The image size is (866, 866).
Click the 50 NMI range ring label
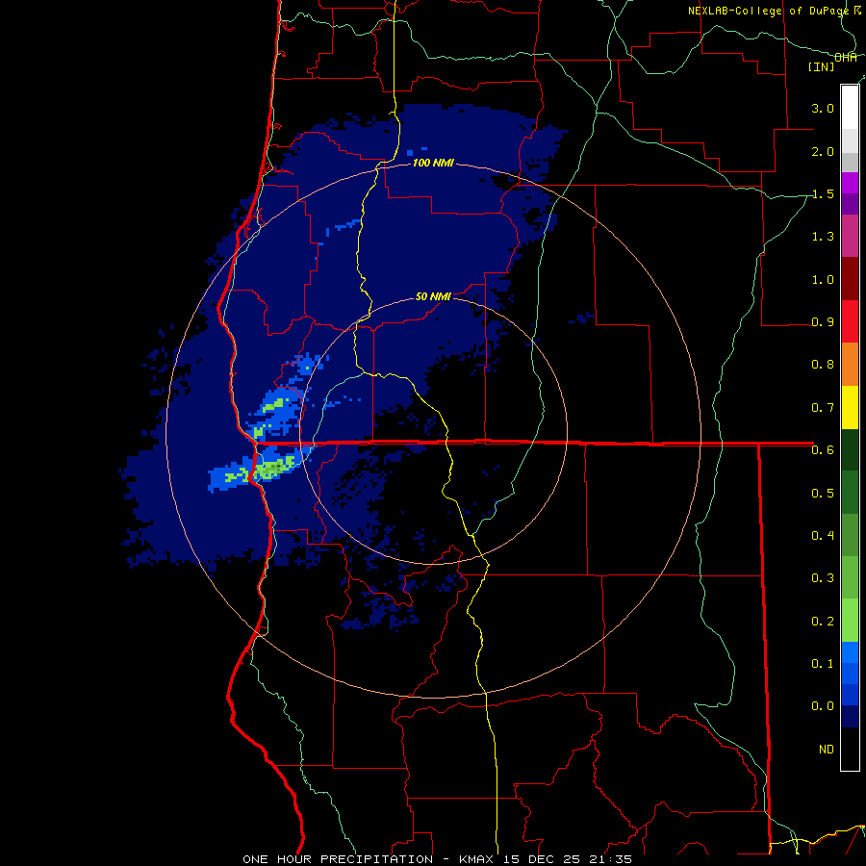coord(433,296)
